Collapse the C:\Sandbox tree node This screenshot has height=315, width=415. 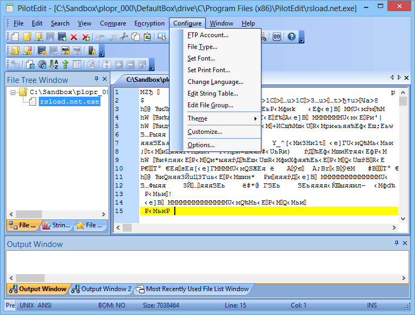(x=13, y=92)
